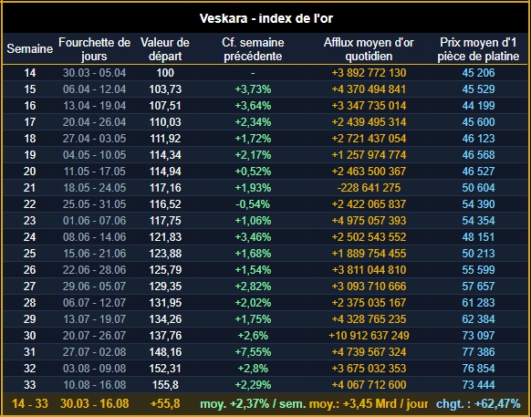Click the Valeur de départ header
This screenshot has width=531, height=417.
165,48
